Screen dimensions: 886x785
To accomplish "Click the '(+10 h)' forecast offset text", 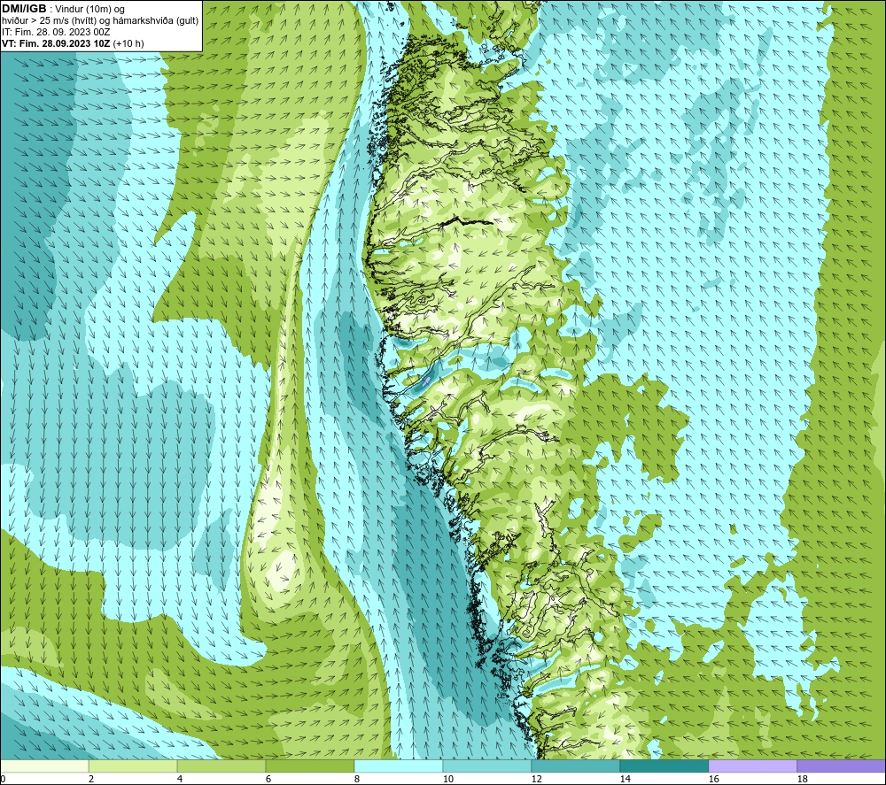I will point(128,43).
